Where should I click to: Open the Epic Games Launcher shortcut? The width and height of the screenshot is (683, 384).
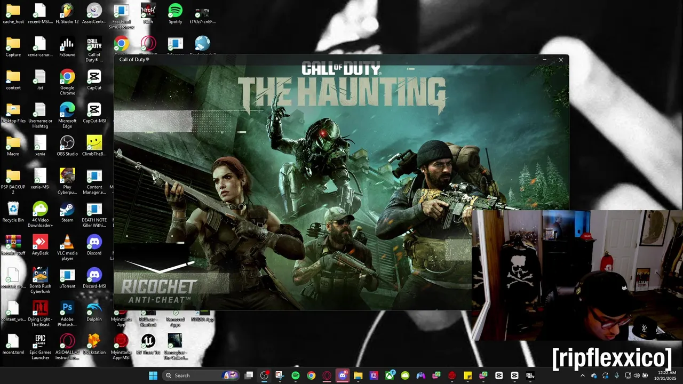tap(40, 348)
